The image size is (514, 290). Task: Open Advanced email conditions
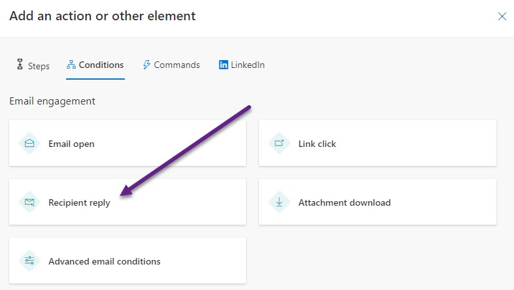(x=128, y=261)
